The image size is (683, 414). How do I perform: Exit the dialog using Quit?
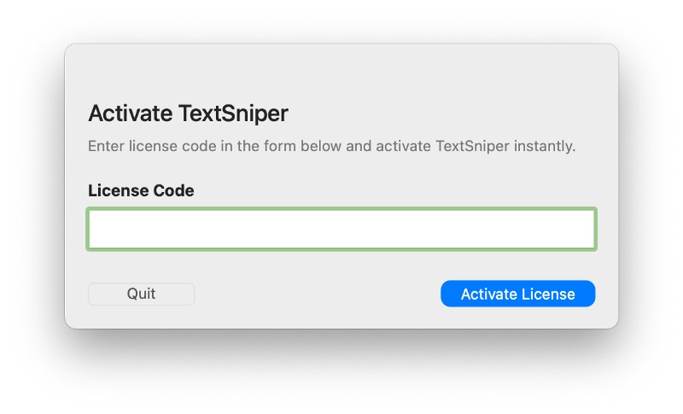(141, 294)
